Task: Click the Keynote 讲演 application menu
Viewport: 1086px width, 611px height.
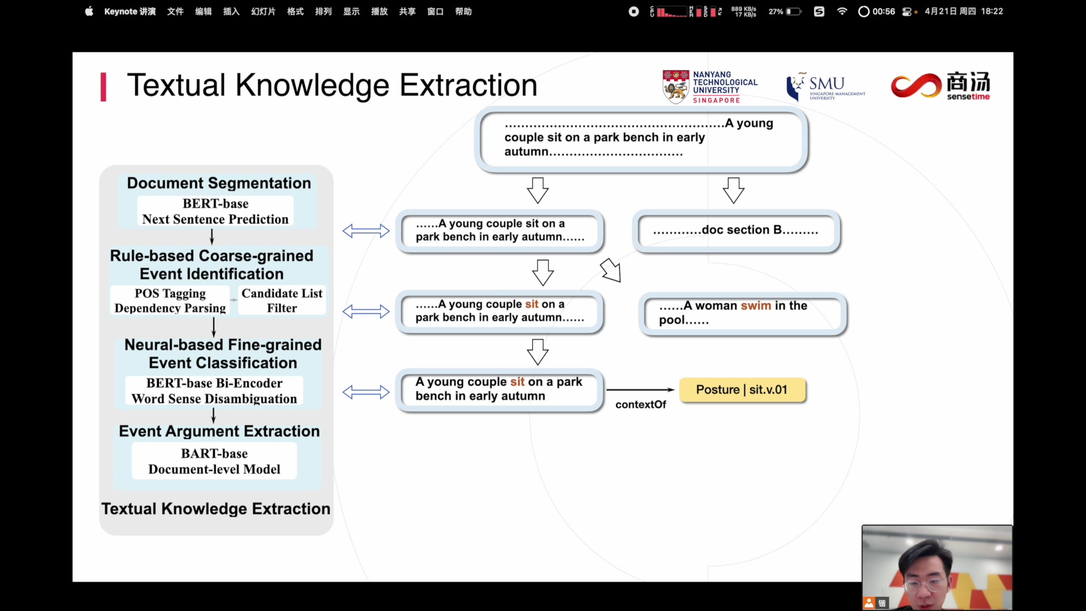Action: click(x=130, y=11)
